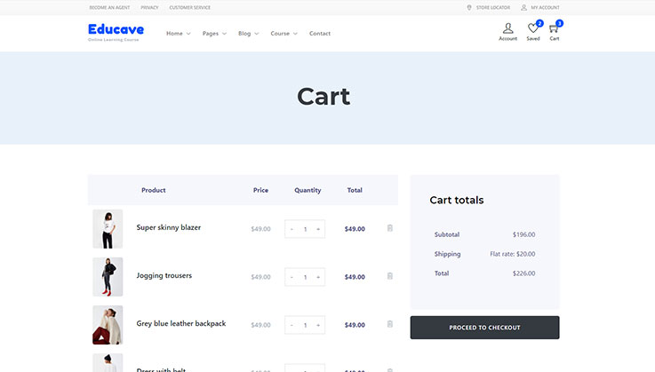Open the Blog menu

point(248,34)
